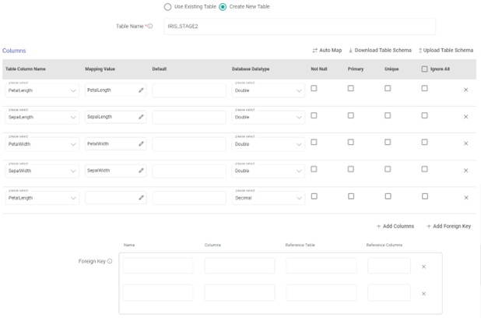This screenshot has width=481, height=318.
Task: Click pencil icon in the Decimal row
Action: [x=141, y=197]
